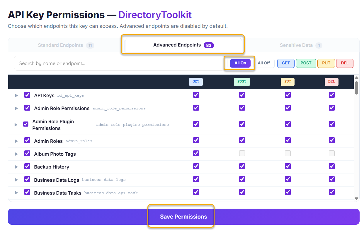
Task: Disable DEL for Admin Role Permissions
Action: [x=331, y=108]
